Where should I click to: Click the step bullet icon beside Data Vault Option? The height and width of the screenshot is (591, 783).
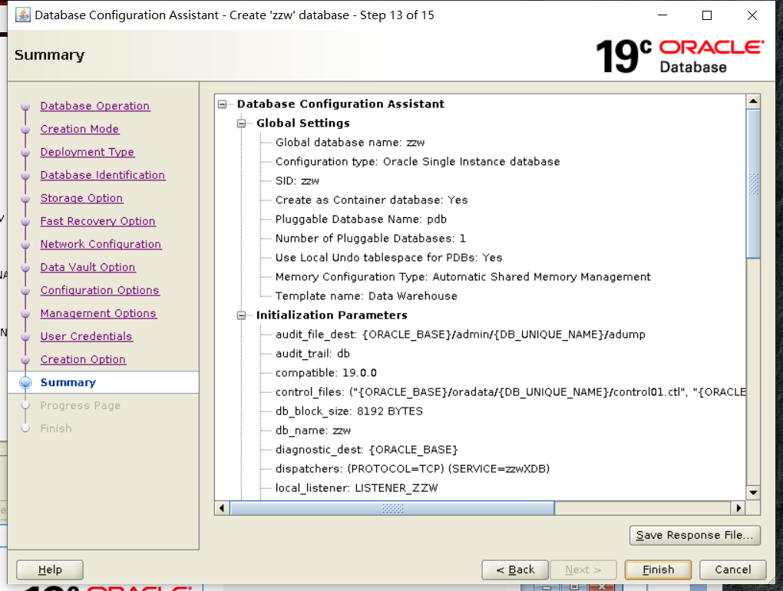[x=25, y=267]
